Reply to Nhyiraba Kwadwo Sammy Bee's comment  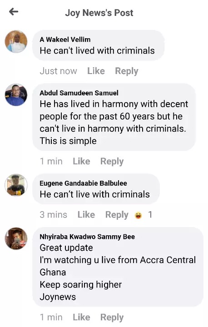tap(112, 317)
